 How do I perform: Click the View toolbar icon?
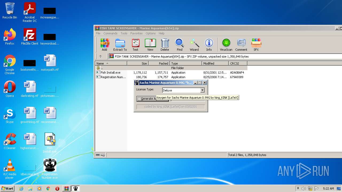coord(150,45)
